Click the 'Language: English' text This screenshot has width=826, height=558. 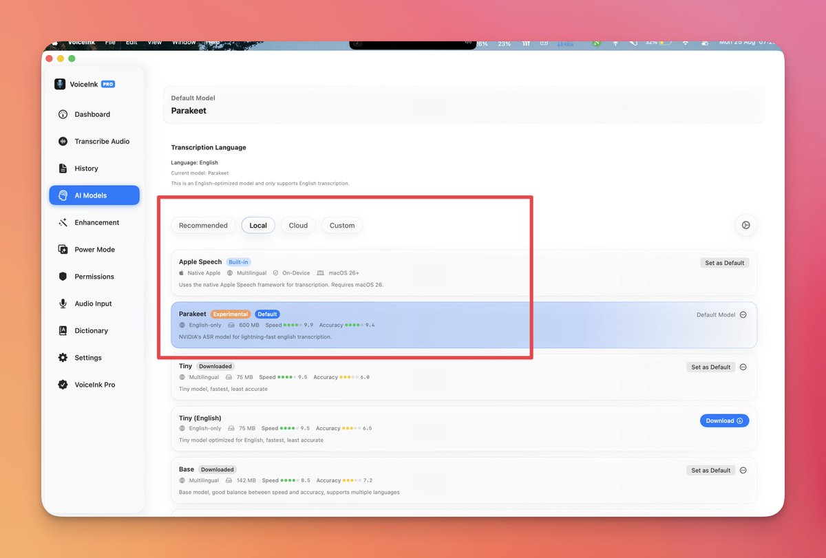(x=195, y=162)
